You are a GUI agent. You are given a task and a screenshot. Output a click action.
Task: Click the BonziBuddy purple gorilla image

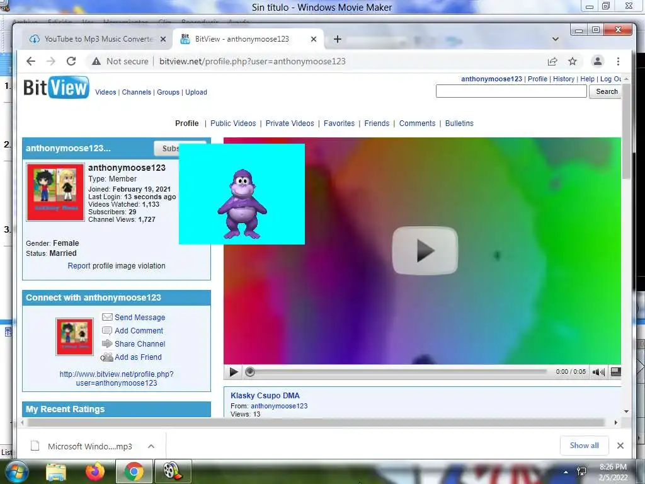pyautogui.click(x=242, y=204)
